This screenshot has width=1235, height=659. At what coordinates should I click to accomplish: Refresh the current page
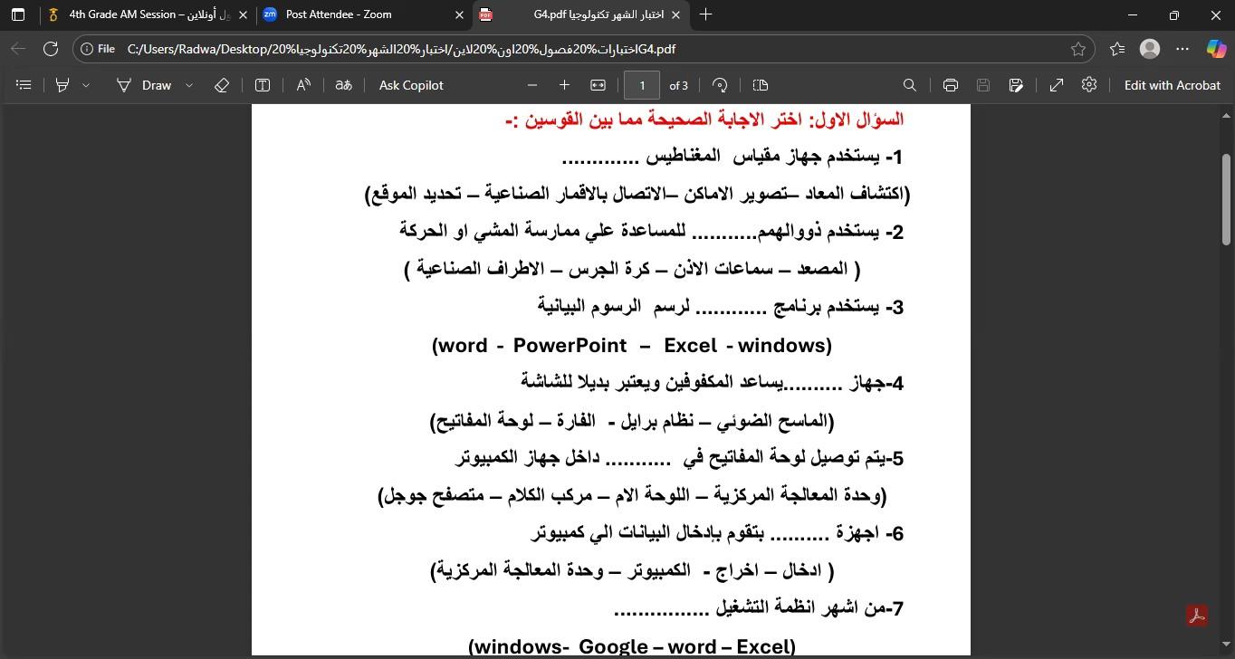pyautogui.click(x=51, y=49)
